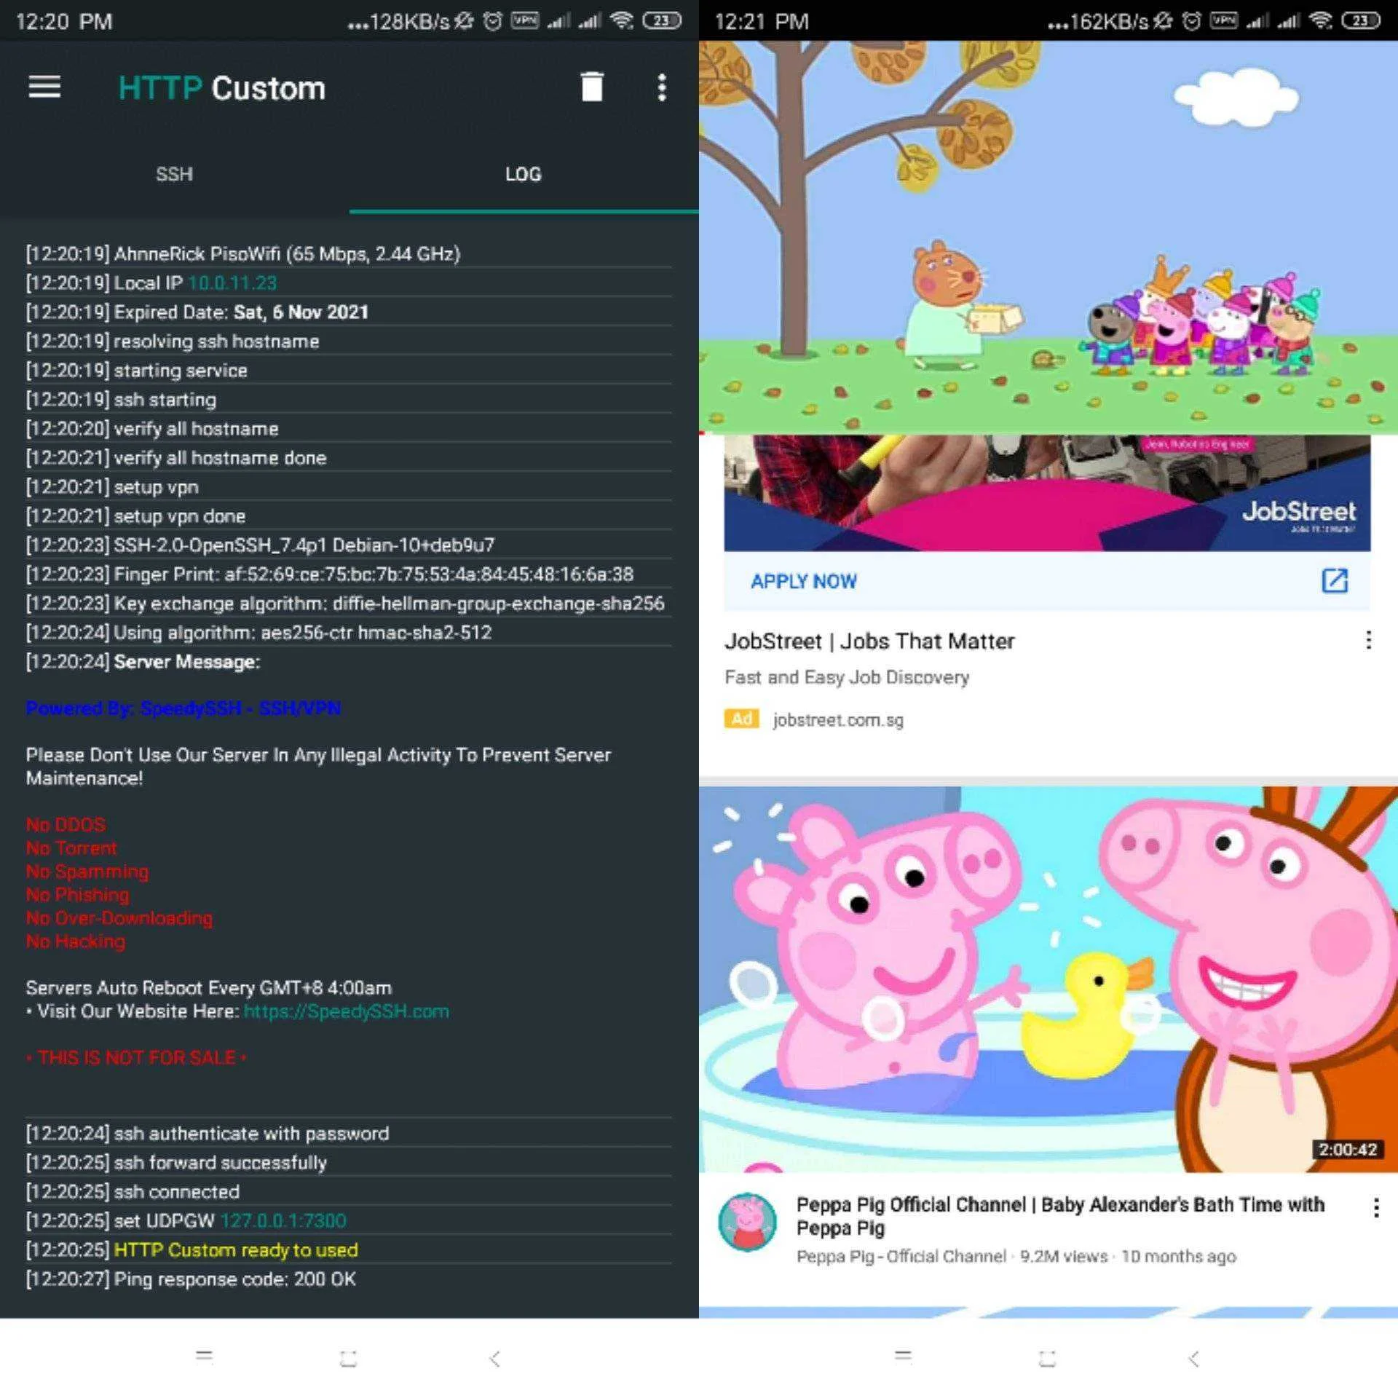Click the alarm icon in left status bar
The width and height of the screenshot is (1398, 1398).
[x=493, y=21]
